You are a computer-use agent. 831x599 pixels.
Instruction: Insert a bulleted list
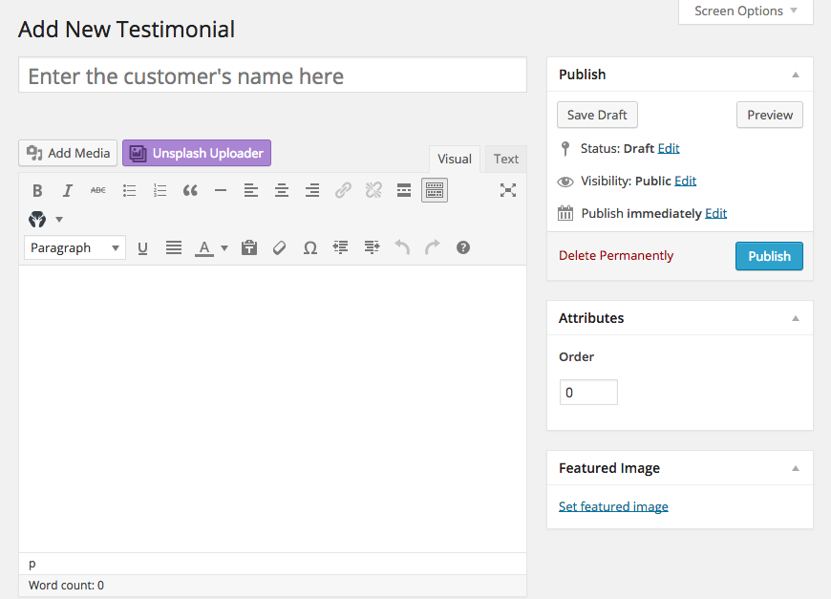pos(129,190)
